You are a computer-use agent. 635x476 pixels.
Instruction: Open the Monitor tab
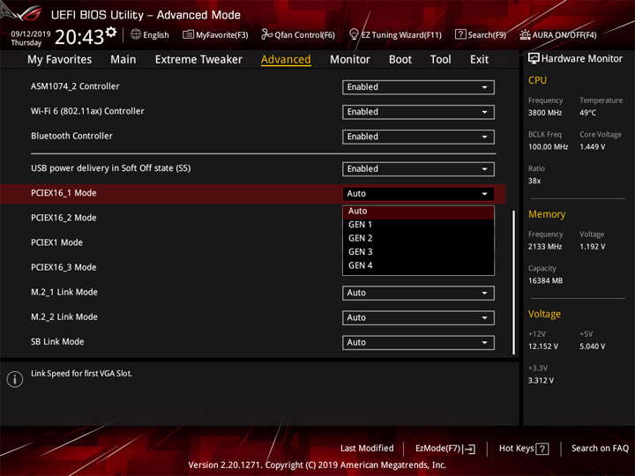tap(350, 60)
